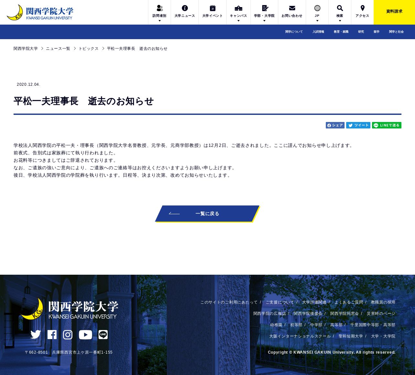This screenshot has height=375, width=415.
Task: Click 一覧に戻る back button
Action: 207,214
